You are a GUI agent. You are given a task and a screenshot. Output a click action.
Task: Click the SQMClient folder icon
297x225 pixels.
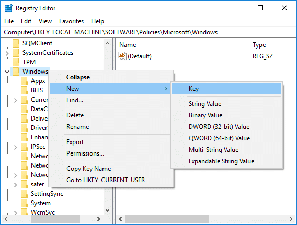click(16, 43)
